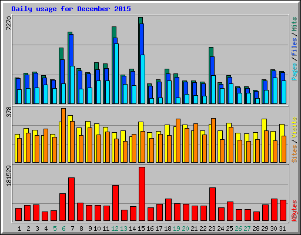Click the yellow Visits legend label
This screenshot has height=235, width=301.
[x=295, y=128]
